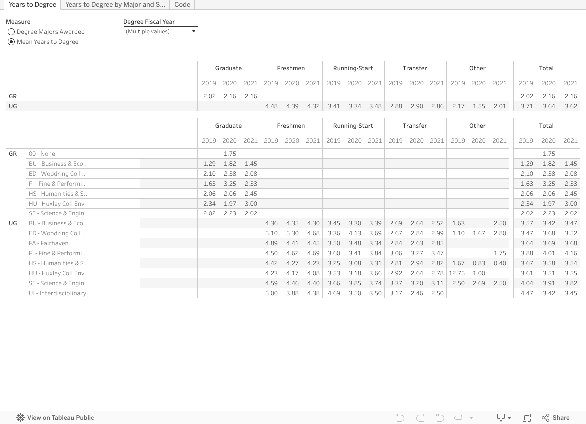
Task: Click View on Tableau Public link
Action: click(x=60, y=418)
